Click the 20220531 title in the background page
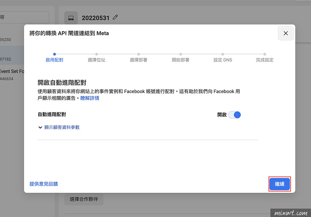The width and height of the screenshot is (311, 217). 95,18
